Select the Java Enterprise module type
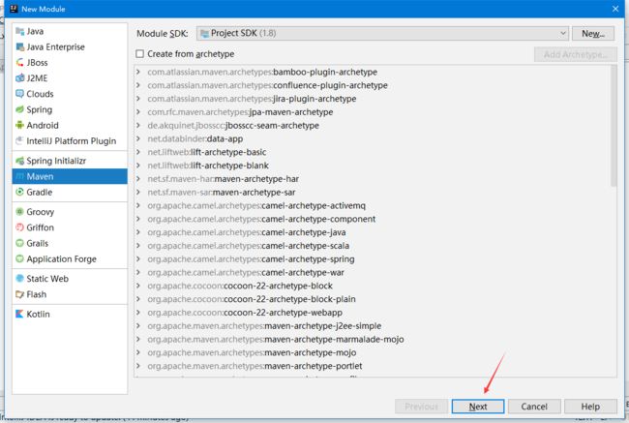 coord(70,47)
